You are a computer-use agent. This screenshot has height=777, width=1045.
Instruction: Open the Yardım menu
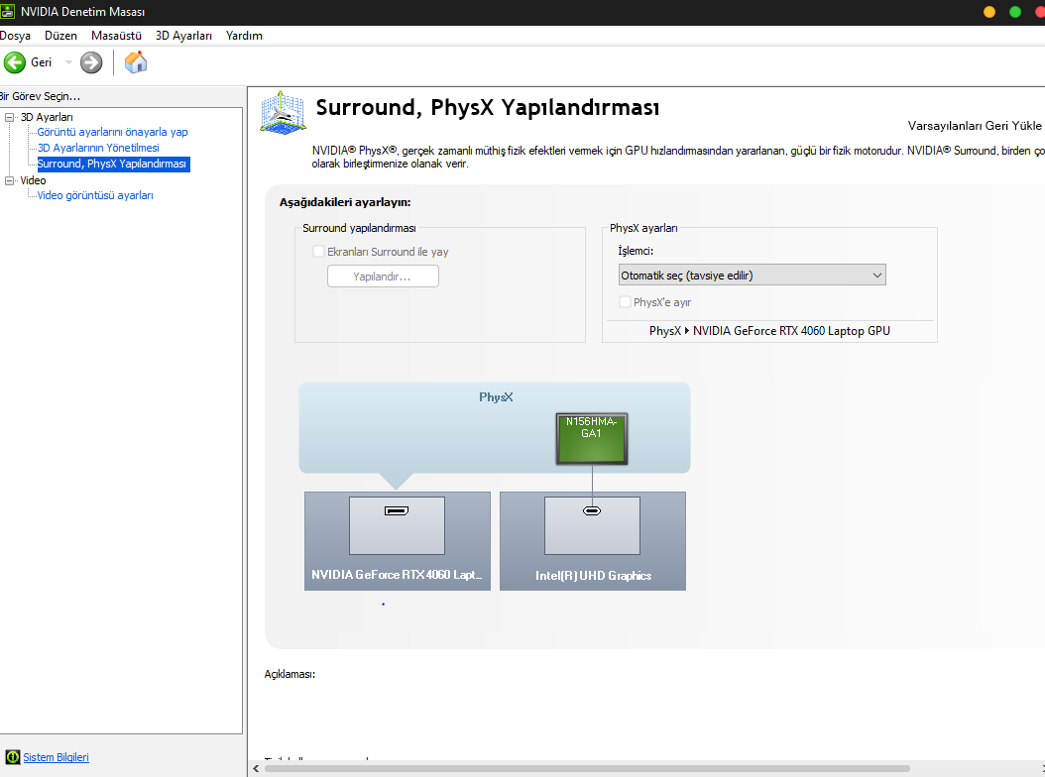point(244,36)
